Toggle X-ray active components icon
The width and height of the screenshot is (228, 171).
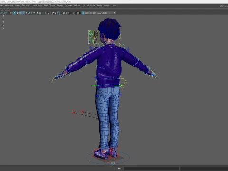pos(56,13)
